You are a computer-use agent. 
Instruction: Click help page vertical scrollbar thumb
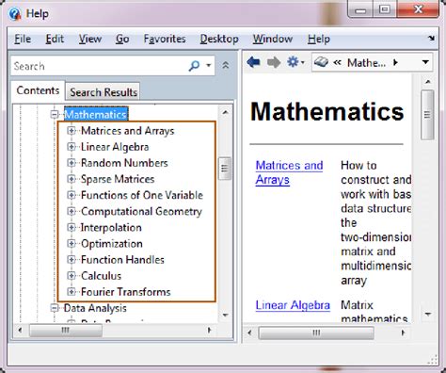(427, 115)
